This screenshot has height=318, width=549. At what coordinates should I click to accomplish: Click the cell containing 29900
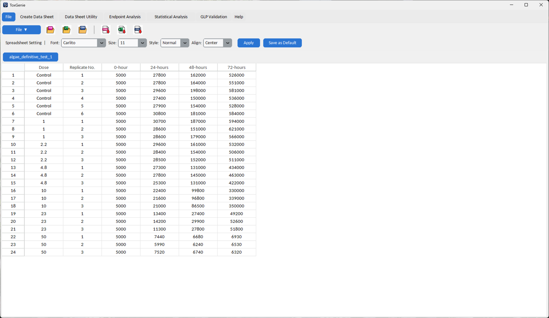[x=198, y=221]
